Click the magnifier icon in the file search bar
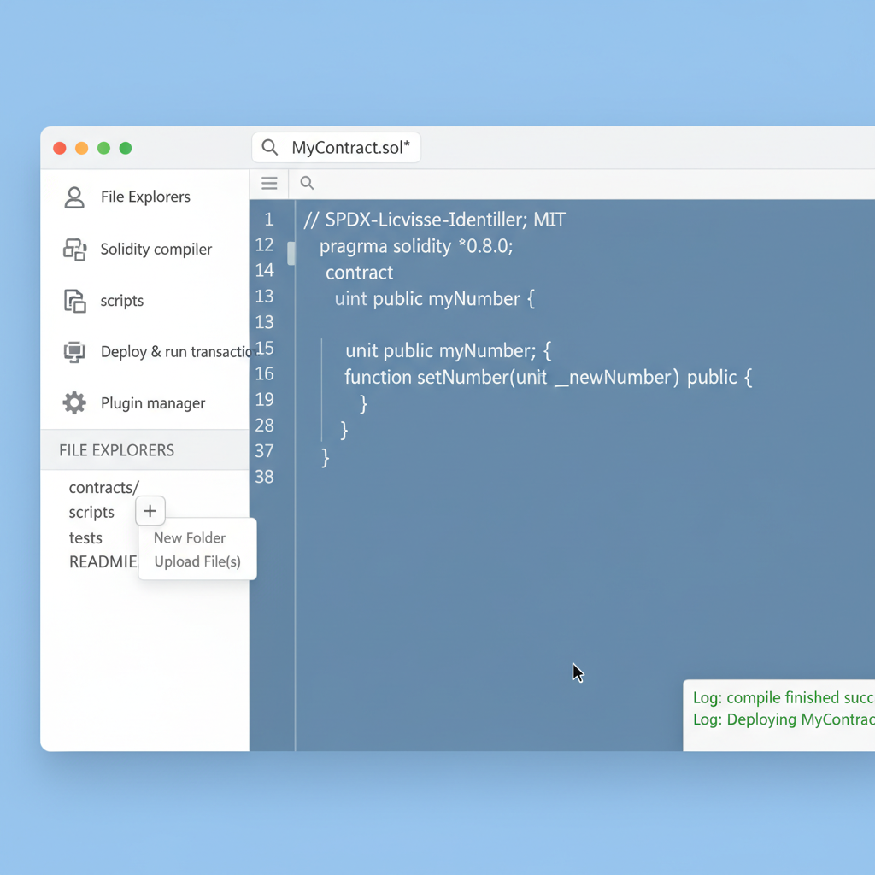Image resolution: width=875 pixels, height=875 pixels. [269, 147]
